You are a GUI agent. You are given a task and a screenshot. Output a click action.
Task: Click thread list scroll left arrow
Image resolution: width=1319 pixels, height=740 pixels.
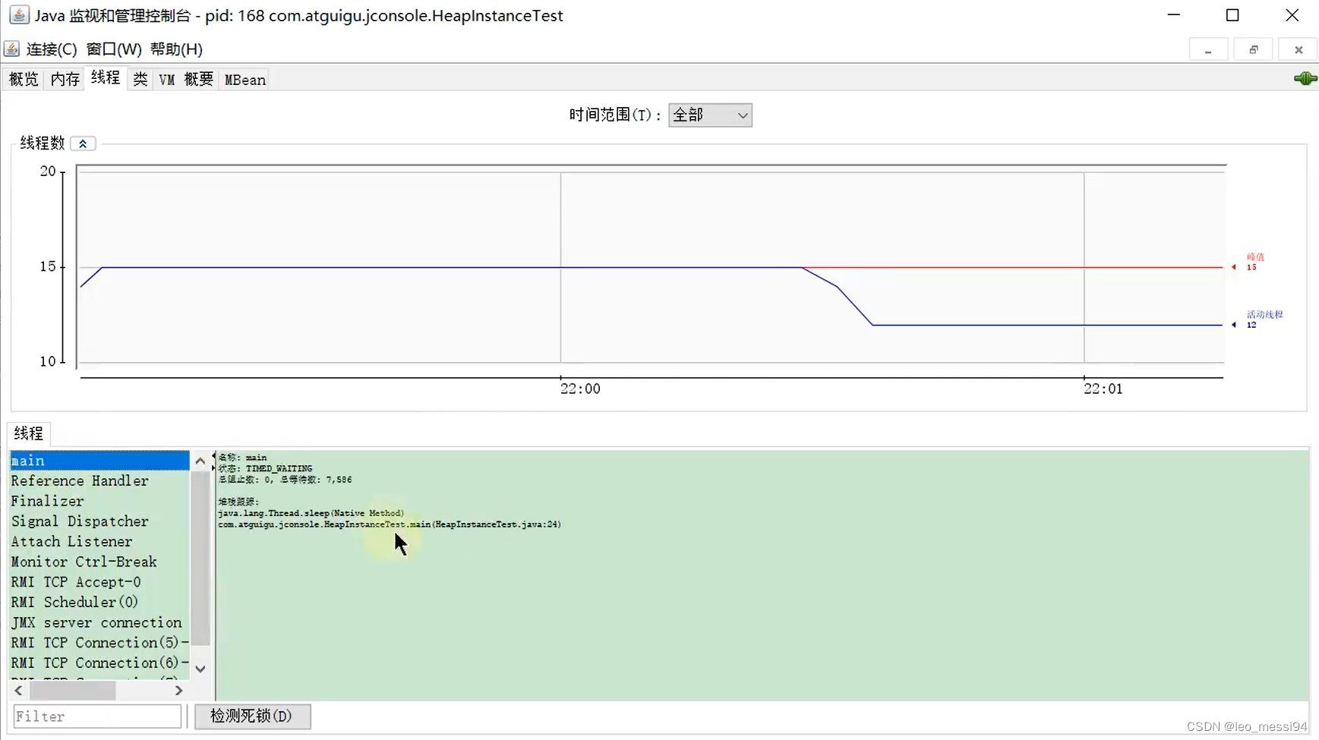point(19,691)
